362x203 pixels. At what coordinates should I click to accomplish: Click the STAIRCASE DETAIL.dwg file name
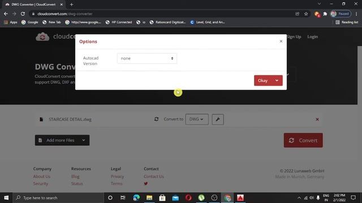pyautogui.click(x=70, y=119)
